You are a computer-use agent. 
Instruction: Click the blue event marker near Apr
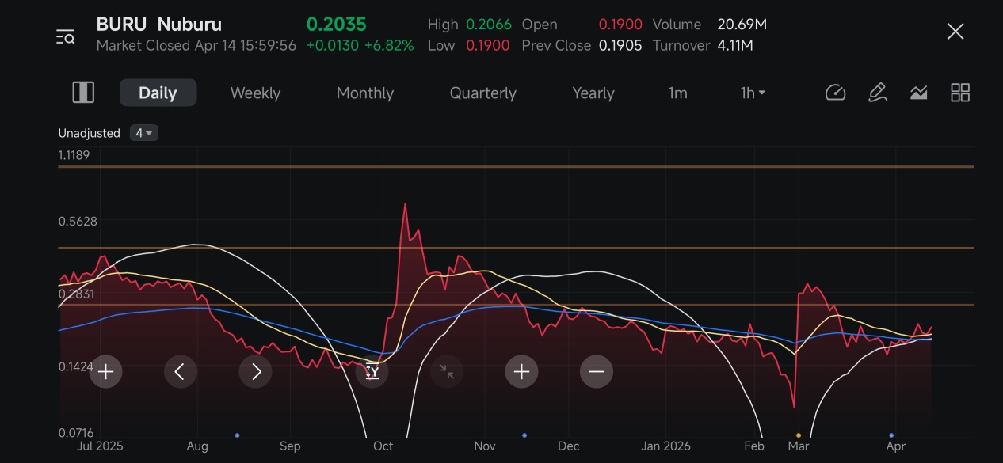pyautogui.click(x=891, y=435)
